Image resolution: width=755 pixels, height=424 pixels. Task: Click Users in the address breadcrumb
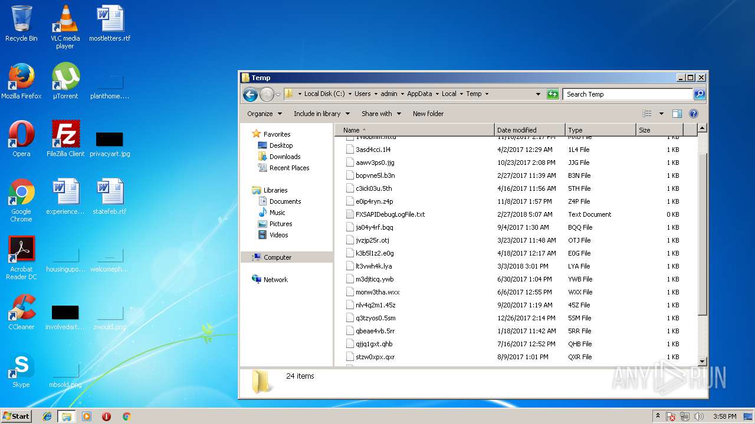[363, 94]
